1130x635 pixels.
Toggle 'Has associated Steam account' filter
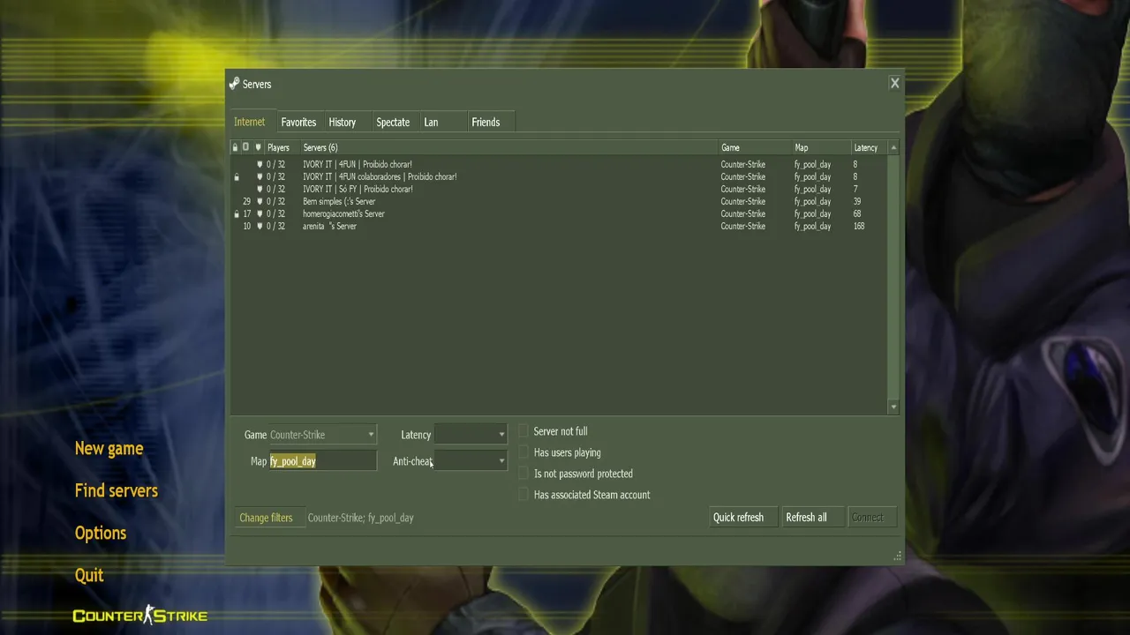524,495
